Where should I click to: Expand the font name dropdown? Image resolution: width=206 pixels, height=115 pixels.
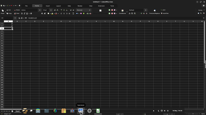click(x=40, y=10)
